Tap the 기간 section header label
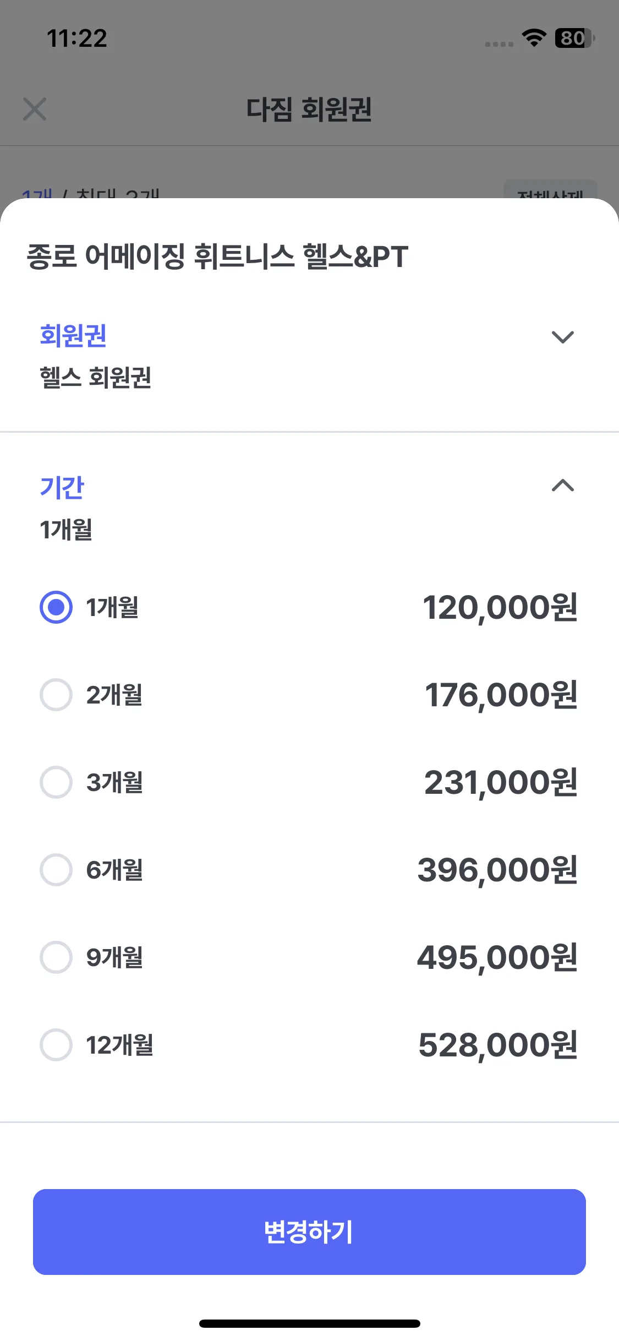 coord(62,487)
